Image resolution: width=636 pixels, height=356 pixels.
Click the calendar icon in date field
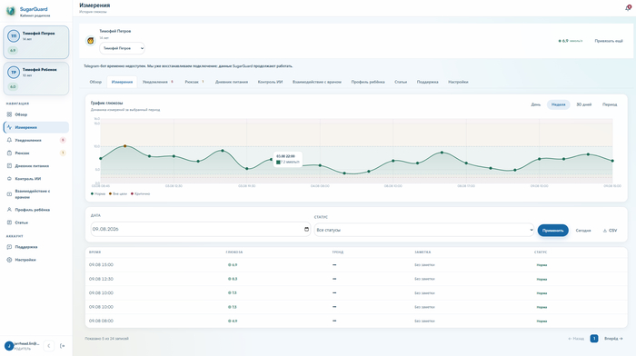click(x=306, y=229)
